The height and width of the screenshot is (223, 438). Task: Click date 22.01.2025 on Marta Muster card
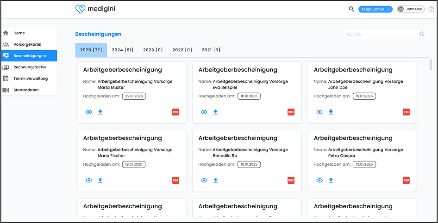tap(134, 96)
